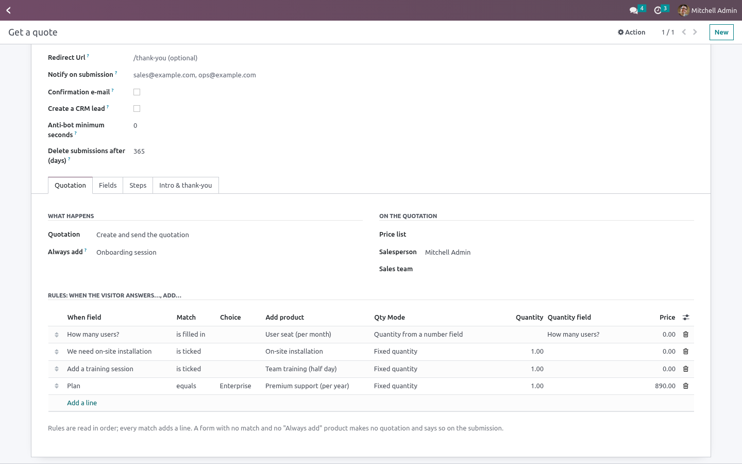This screenshot has height=464, width=742.
Task: Delete the training session rule
Action: (686, 369)
